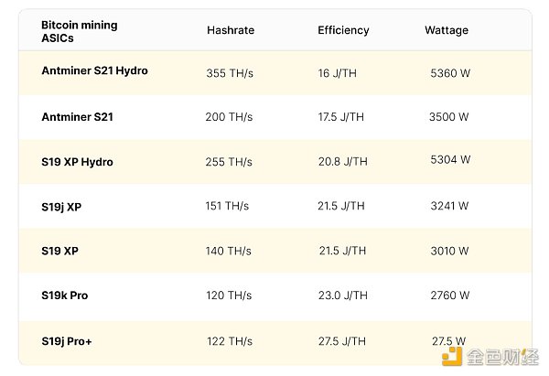
Task: Select the S19k Pro row name
Action: tap(64, 295)
